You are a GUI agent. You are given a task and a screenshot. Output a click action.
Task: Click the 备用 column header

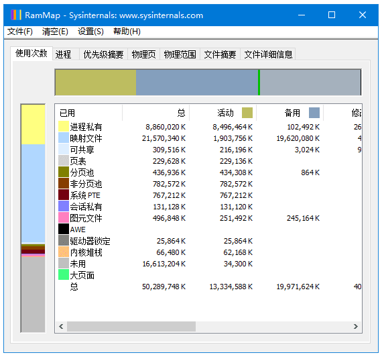[290, 113]
